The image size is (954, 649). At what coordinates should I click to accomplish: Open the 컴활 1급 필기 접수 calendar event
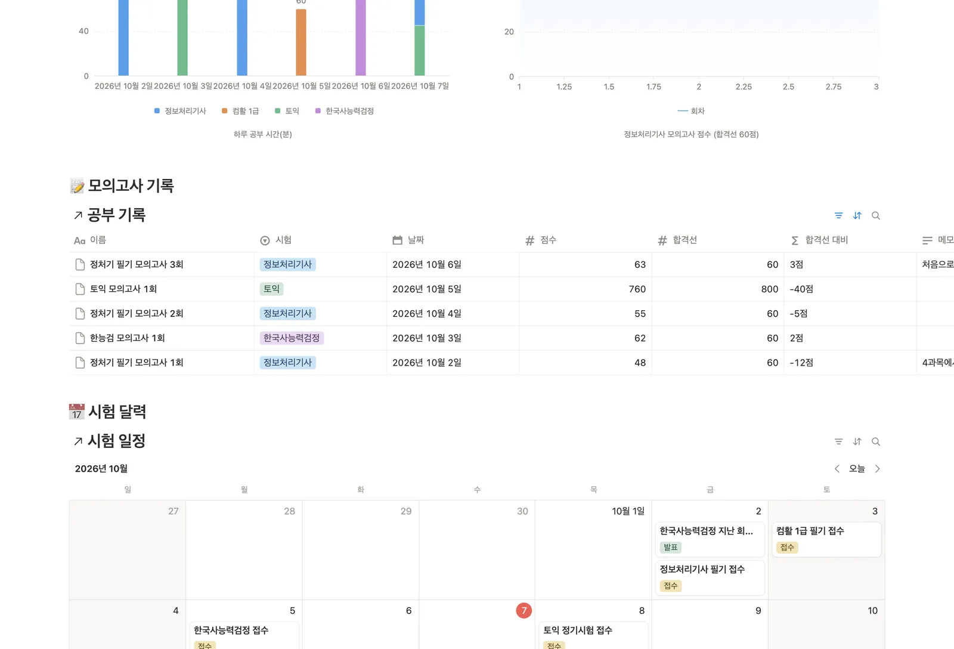click(826, 539)
